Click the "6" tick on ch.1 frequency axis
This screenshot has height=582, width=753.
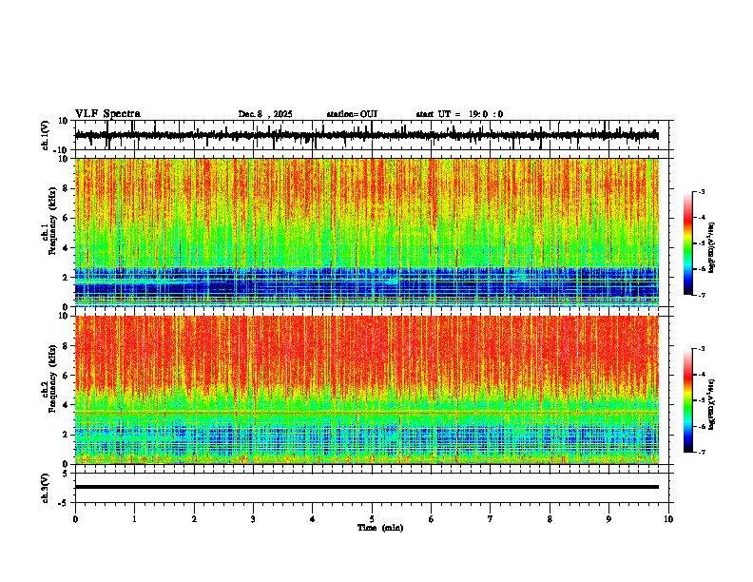(x=67, y=218)
